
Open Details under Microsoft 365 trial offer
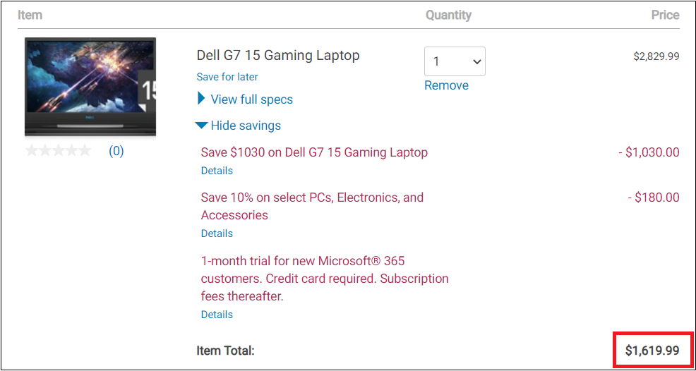click(217, 315)
